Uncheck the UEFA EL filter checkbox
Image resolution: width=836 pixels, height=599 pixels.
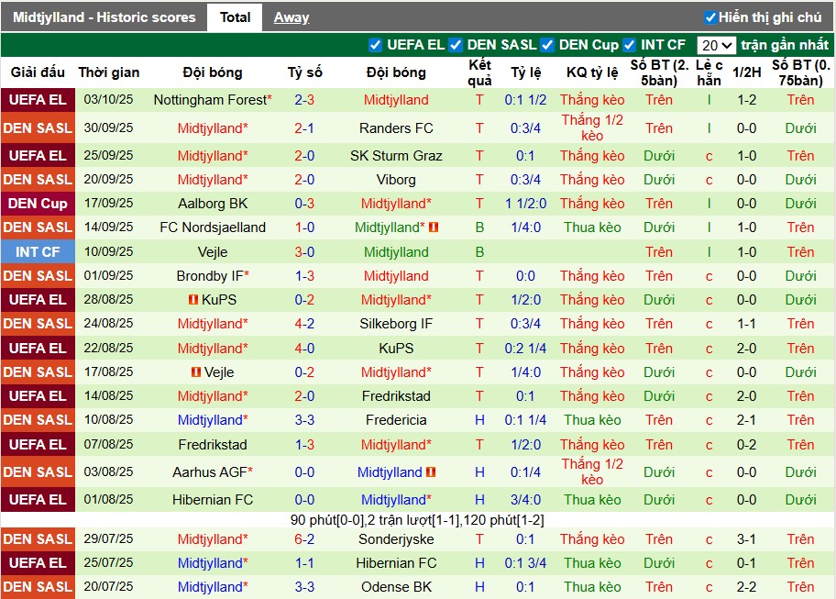click(x=376, y=43)
